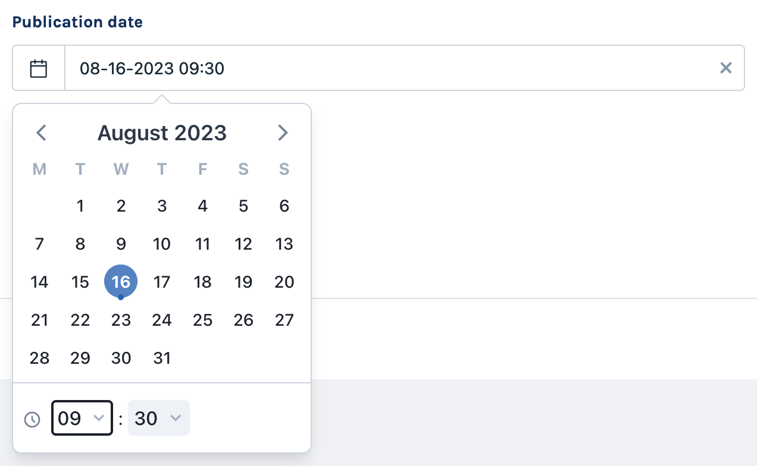The height and width of the screenshot is (466, 757).
Task: Choose August 10 in the calendar
Action: (162, 244)
